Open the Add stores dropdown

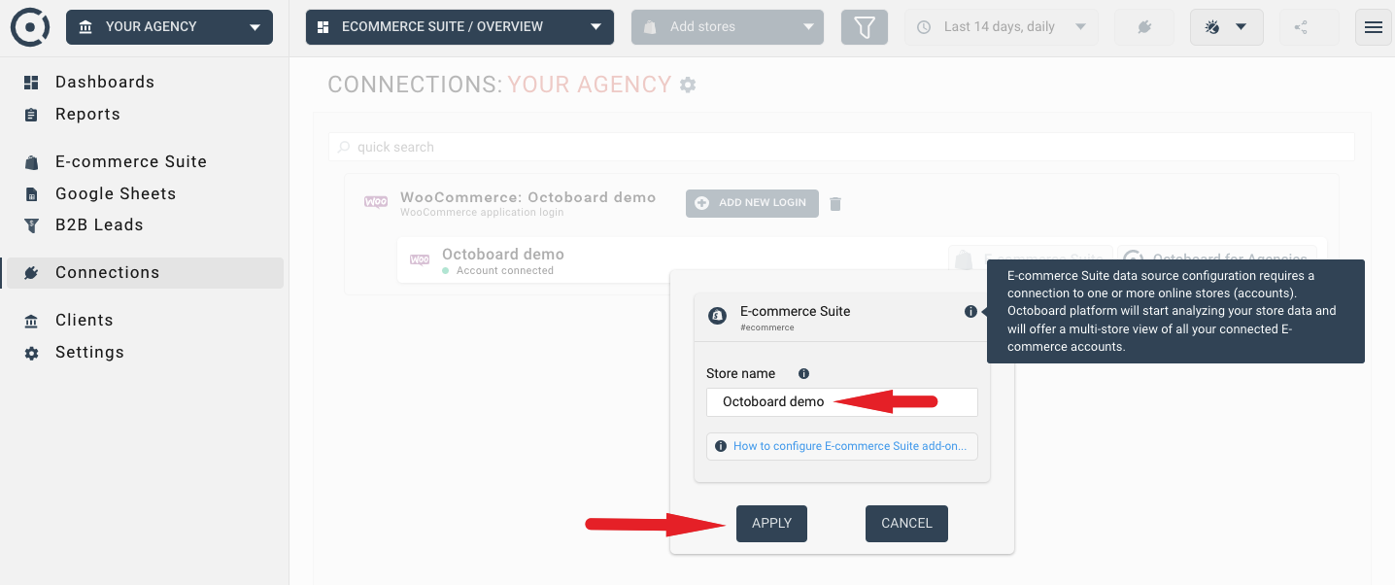728,27
